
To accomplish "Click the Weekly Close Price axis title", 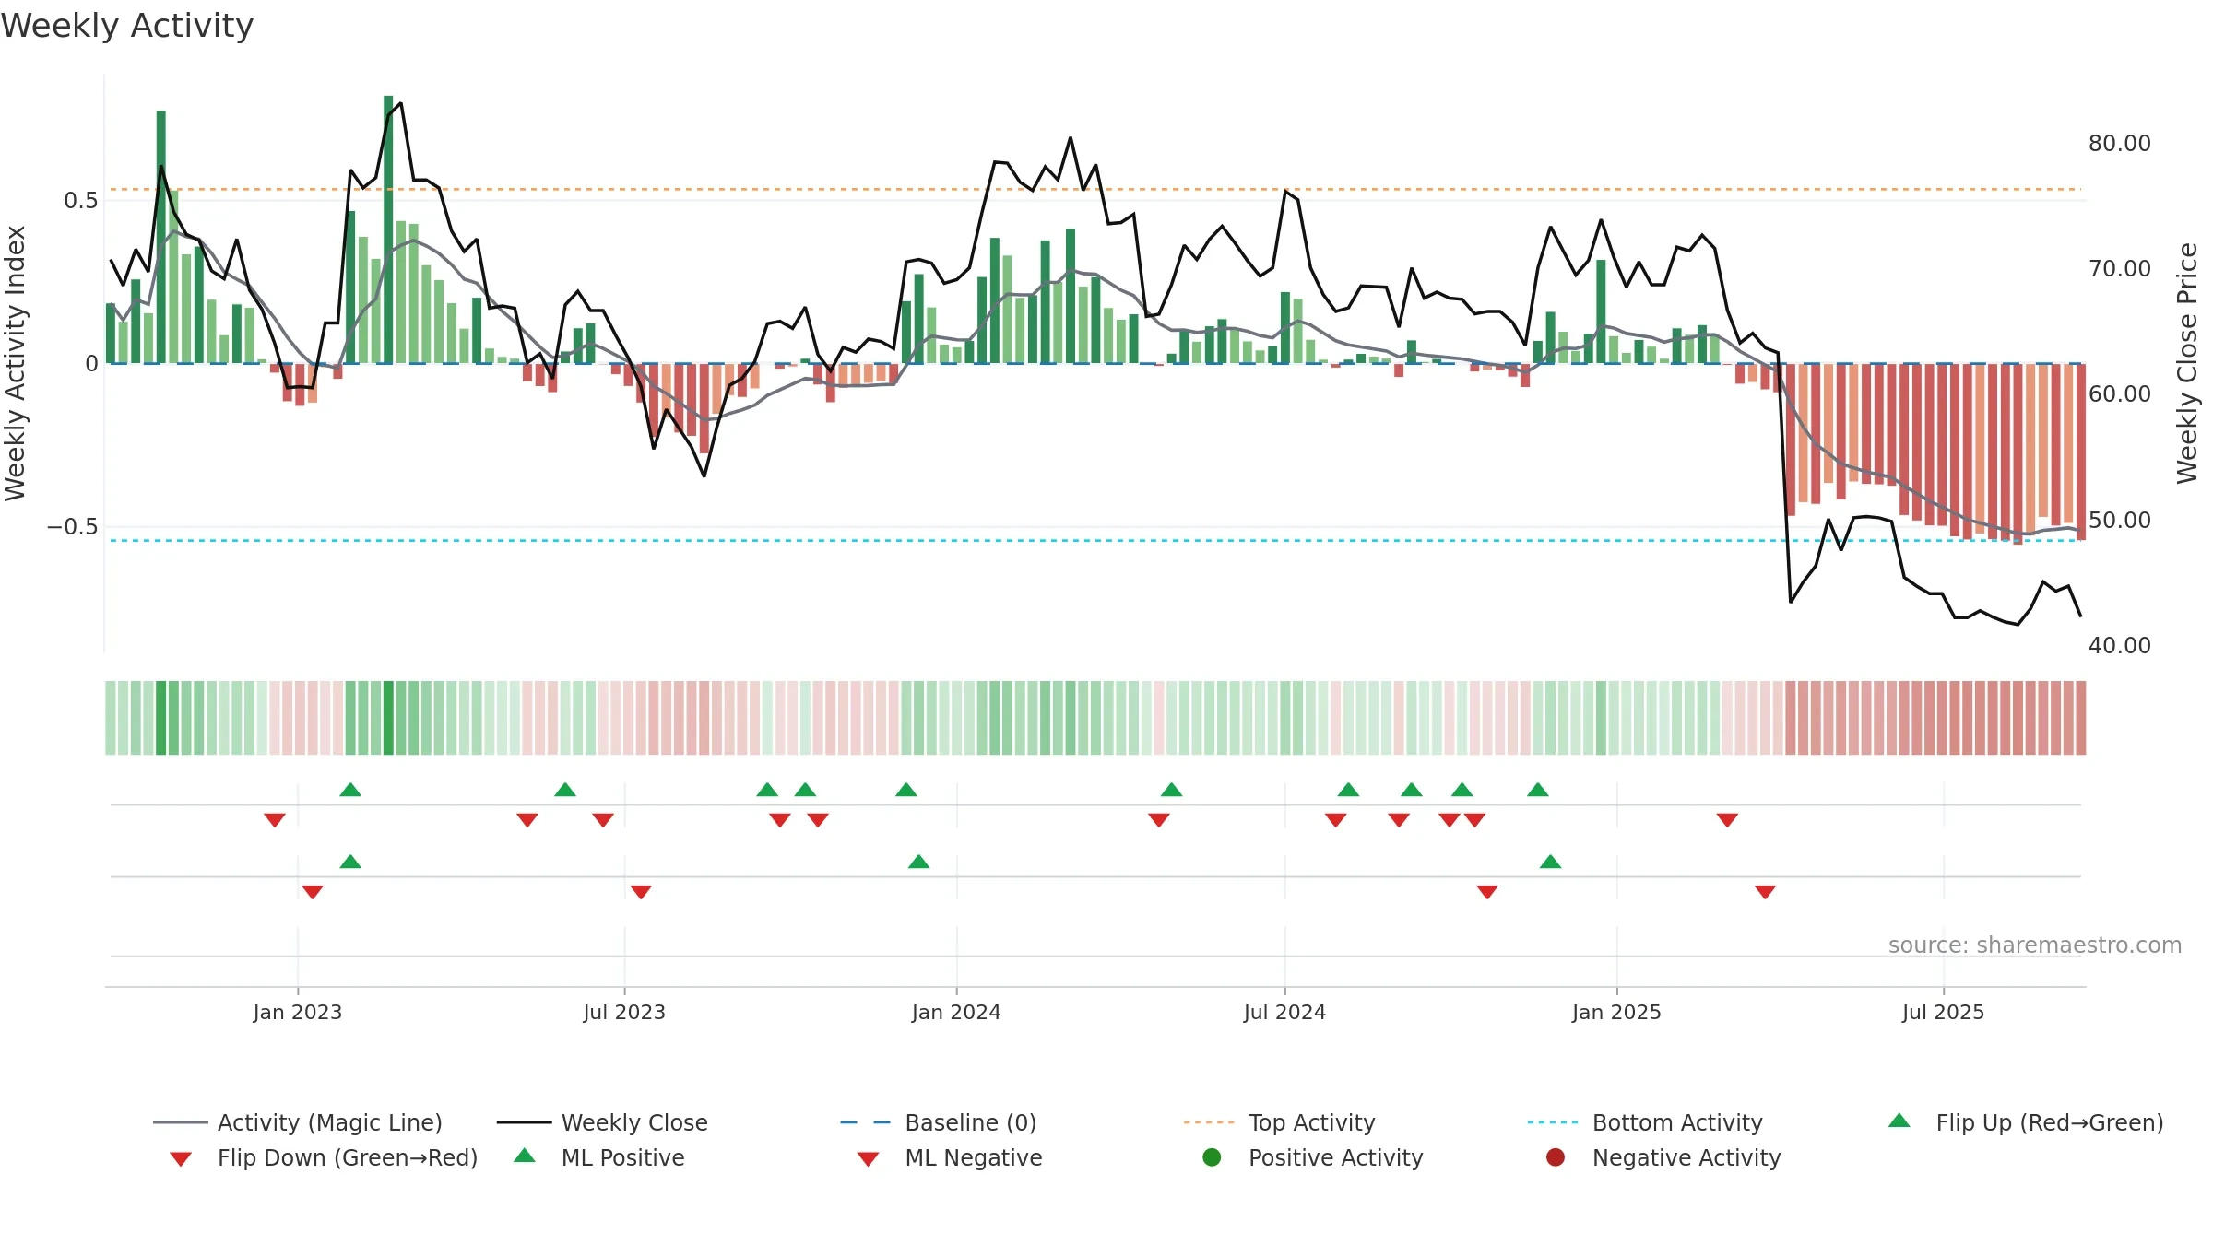I will [2187, 363].
